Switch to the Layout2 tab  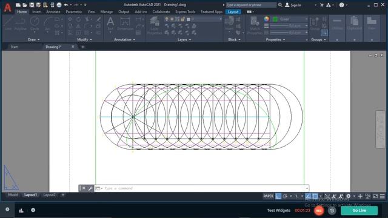click(x=50, y=195)
